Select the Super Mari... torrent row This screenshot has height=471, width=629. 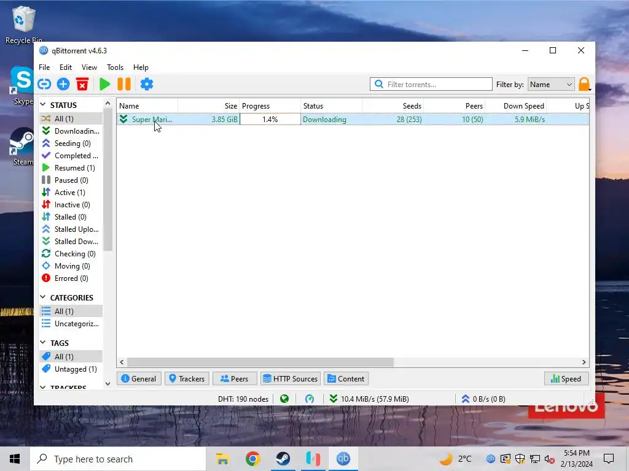coord(353,120)
